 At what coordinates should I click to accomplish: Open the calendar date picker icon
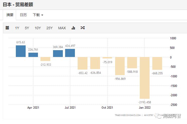click(7, 28)
